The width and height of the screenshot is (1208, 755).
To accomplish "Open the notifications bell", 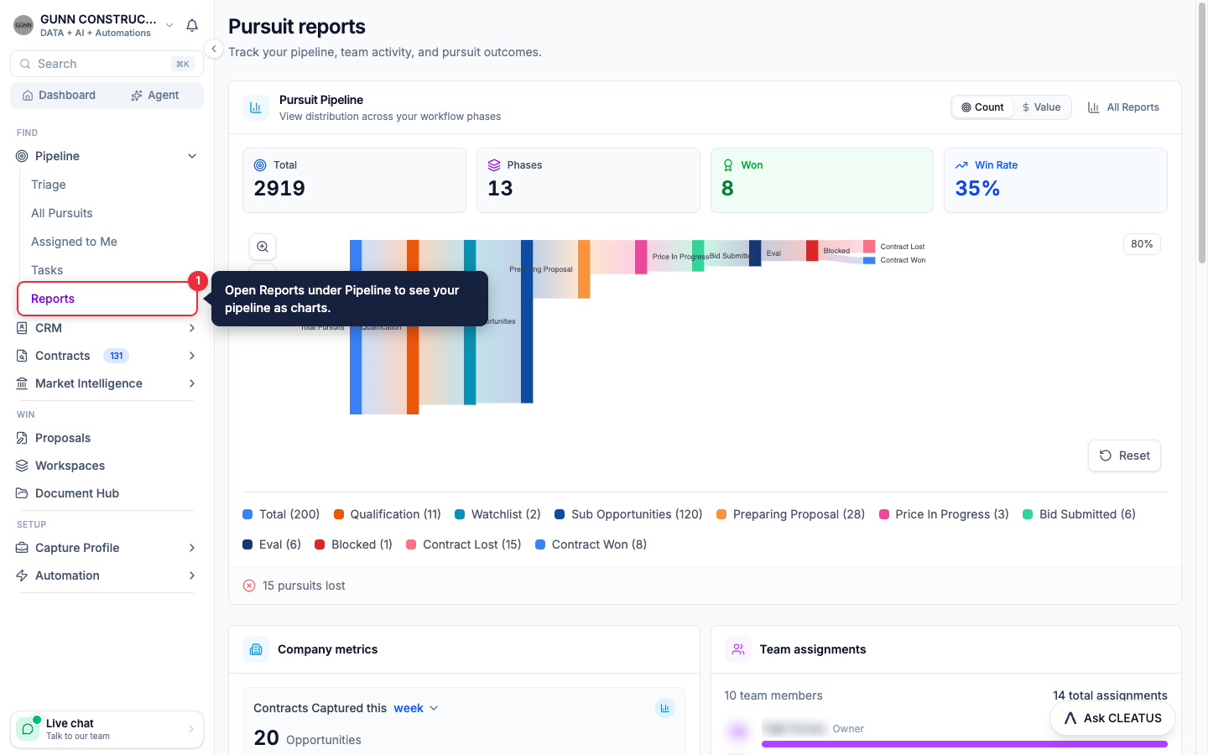I will pyautogui.click(x=192, y=25).
